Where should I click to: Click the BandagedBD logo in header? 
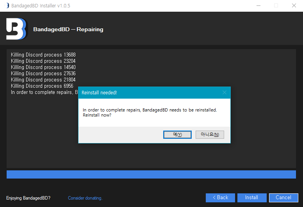(16, 29)
